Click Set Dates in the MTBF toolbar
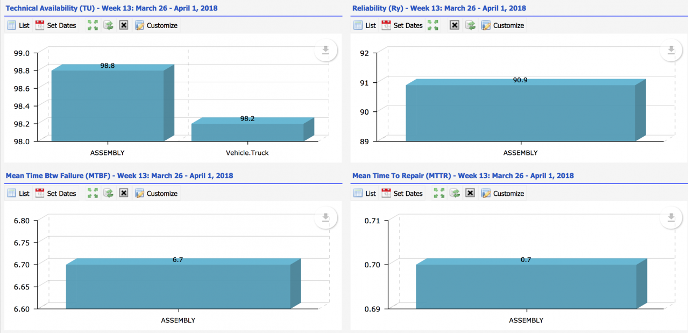Screen dimensions: 688x333 (56, 193)
